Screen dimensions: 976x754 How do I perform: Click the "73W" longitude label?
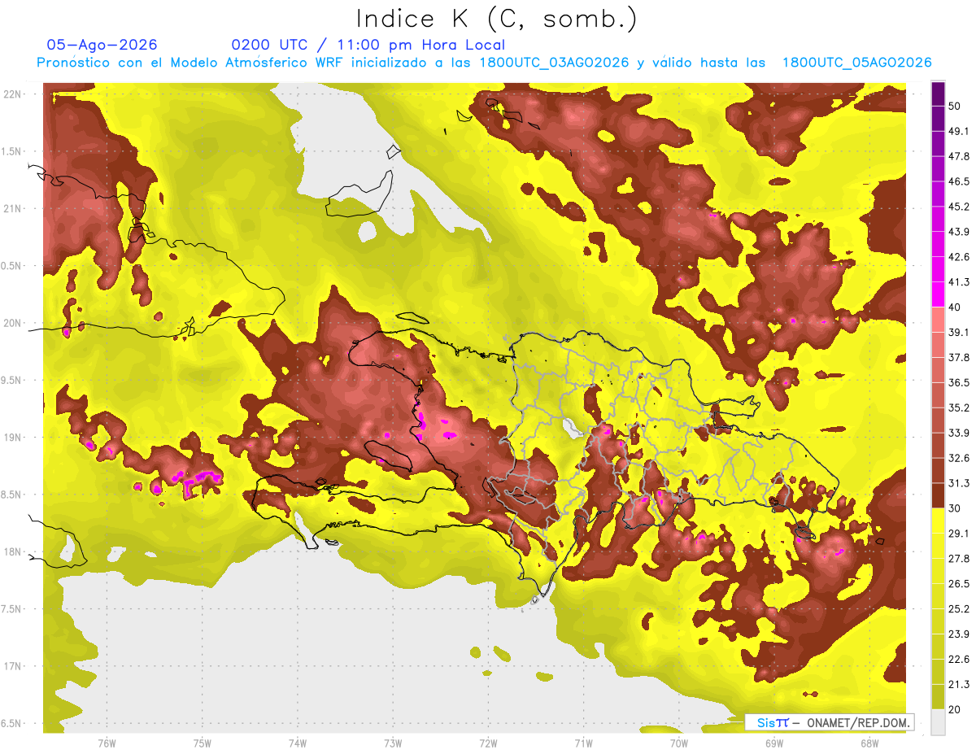pyautogui.click(x=393, y=743)
